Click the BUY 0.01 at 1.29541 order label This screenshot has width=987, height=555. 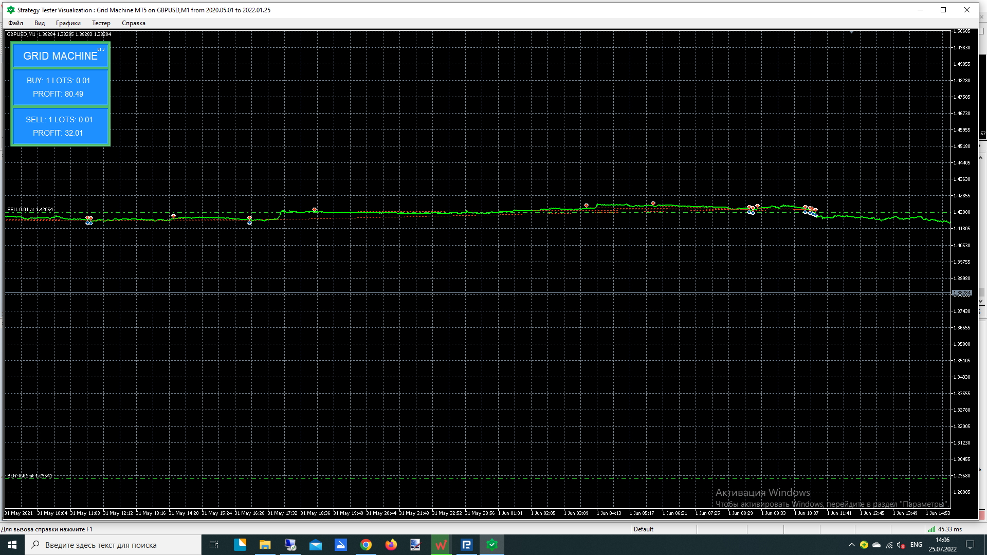[29, 476]
